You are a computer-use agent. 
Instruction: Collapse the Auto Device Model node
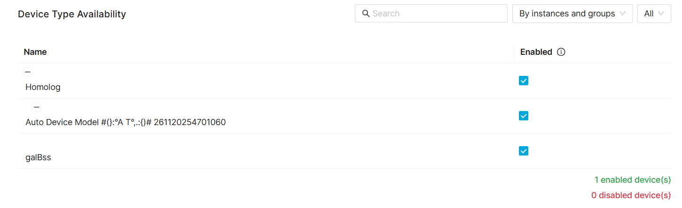pyautogui.click(x=37, y=107)
